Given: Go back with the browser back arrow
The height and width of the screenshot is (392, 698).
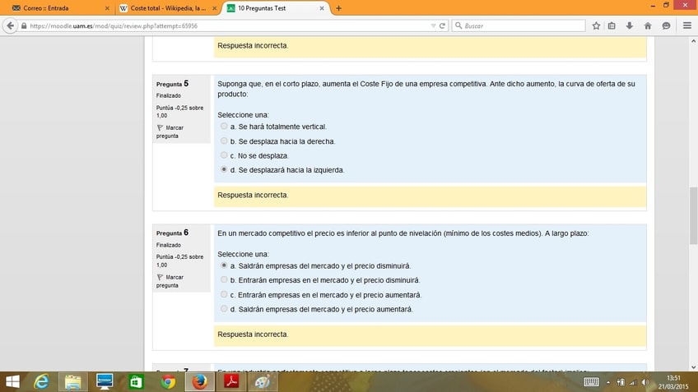Looking at the screenshot, I should tap(10, 25).
